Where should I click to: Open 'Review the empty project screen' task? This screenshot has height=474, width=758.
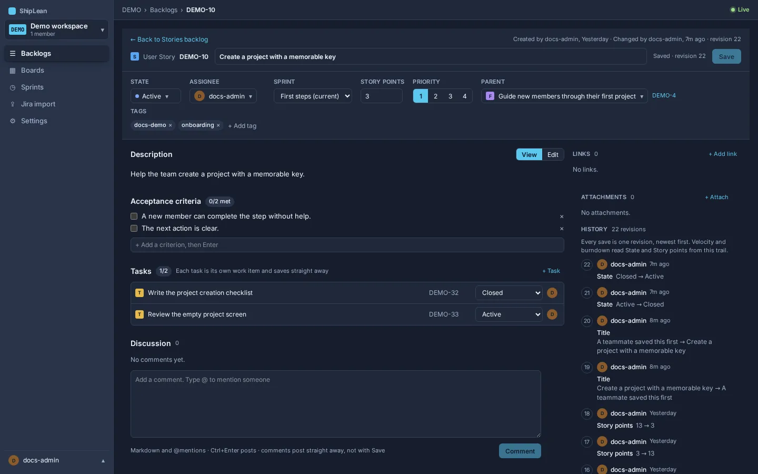click(x=197, y=314)
